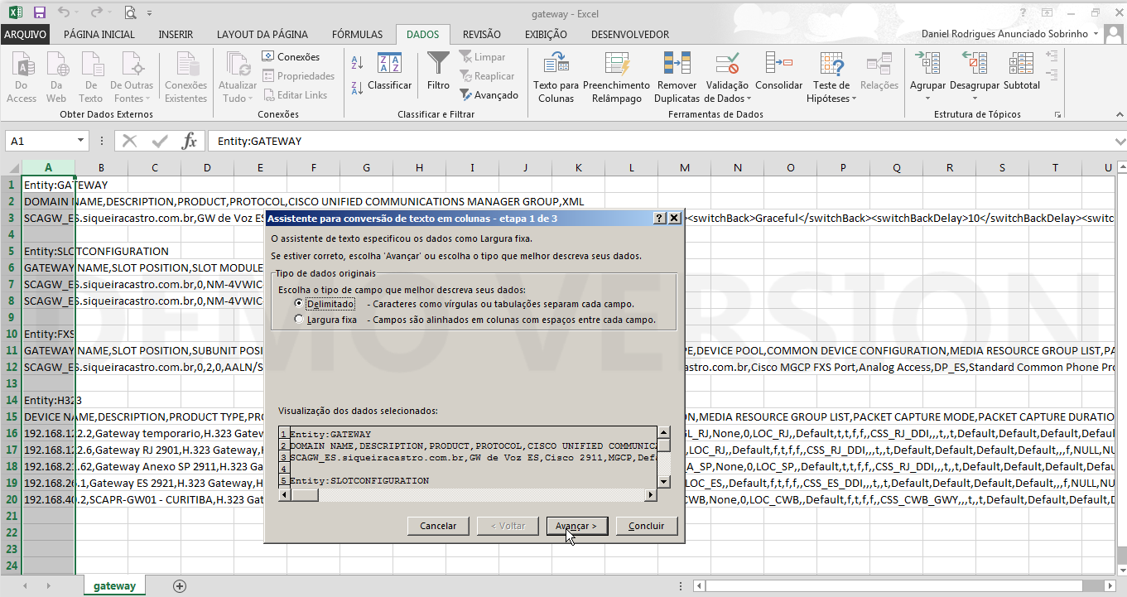Open the ARQUIVO tab
Viewport: 1127px width, 597px height.
pos(26,35)
